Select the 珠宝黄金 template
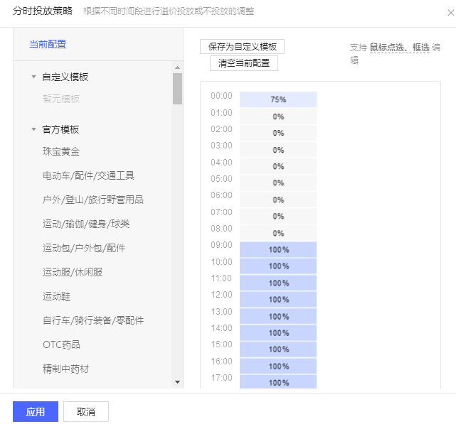Viewport: 456px width, 424px height. [61, 151]
